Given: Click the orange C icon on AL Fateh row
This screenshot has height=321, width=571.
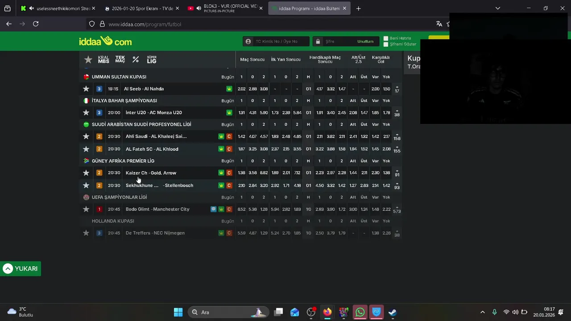Looking at the screenshot, I should pos(229,149).
